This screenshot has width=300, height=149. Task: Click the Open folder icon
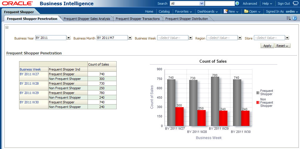[246, 11]
